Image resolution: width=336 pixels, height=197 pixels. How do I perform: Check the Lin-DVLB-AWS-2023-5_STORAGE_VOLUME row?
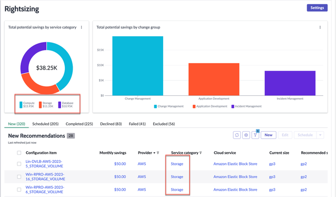pyautogui.click(x=19, y=164)
